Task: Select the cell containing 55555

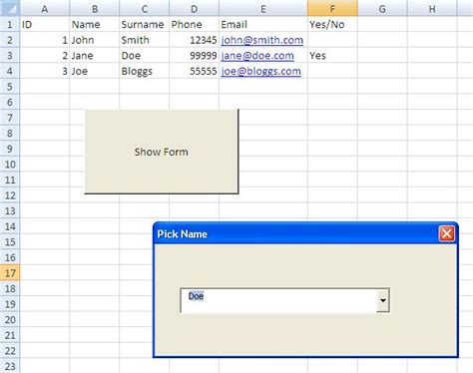Action: (194, 71)
